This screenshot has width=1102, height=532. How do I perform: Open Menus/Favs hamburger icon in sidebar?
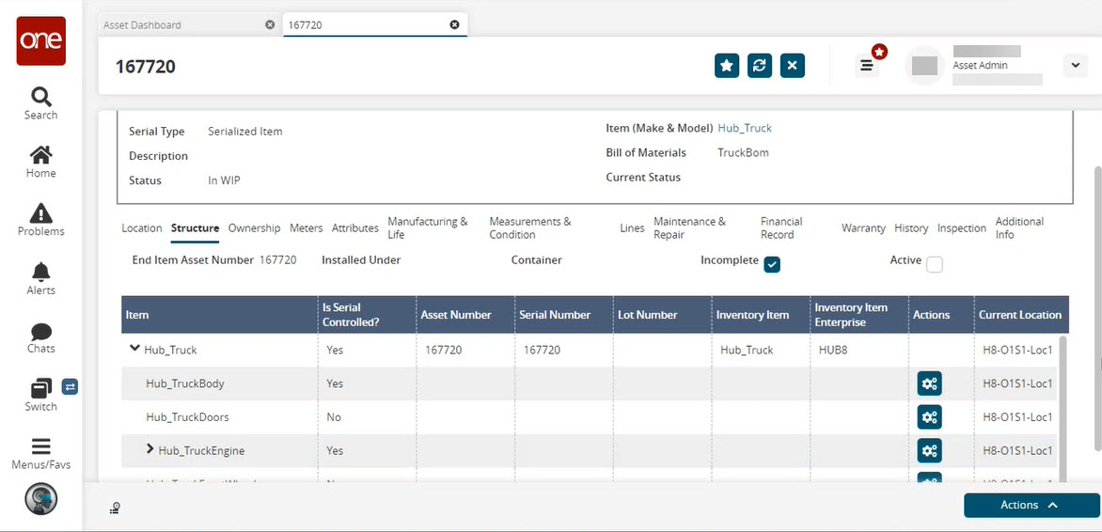41,453
